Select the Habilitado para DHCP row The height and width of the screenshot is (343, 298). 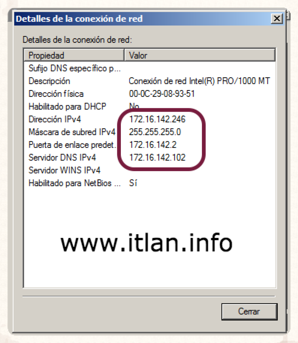pos(149,106)
